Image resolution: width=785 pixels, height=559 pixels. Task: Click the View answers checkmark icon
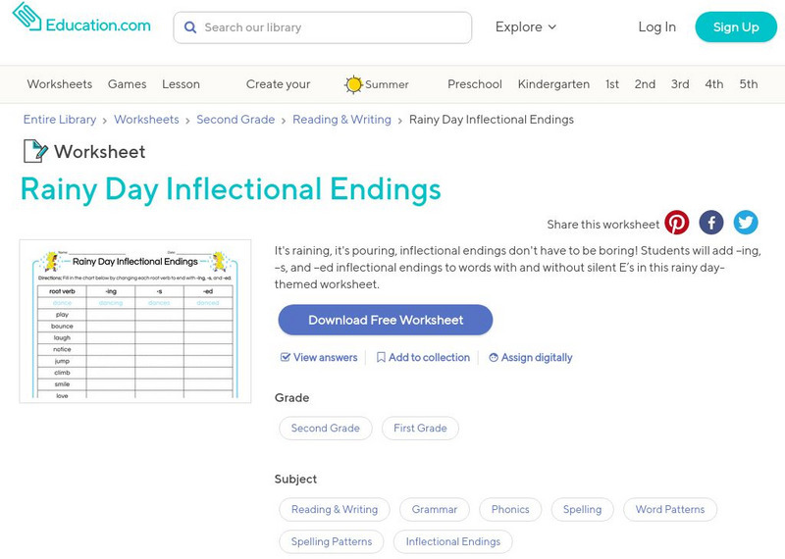tap(286, 358)
